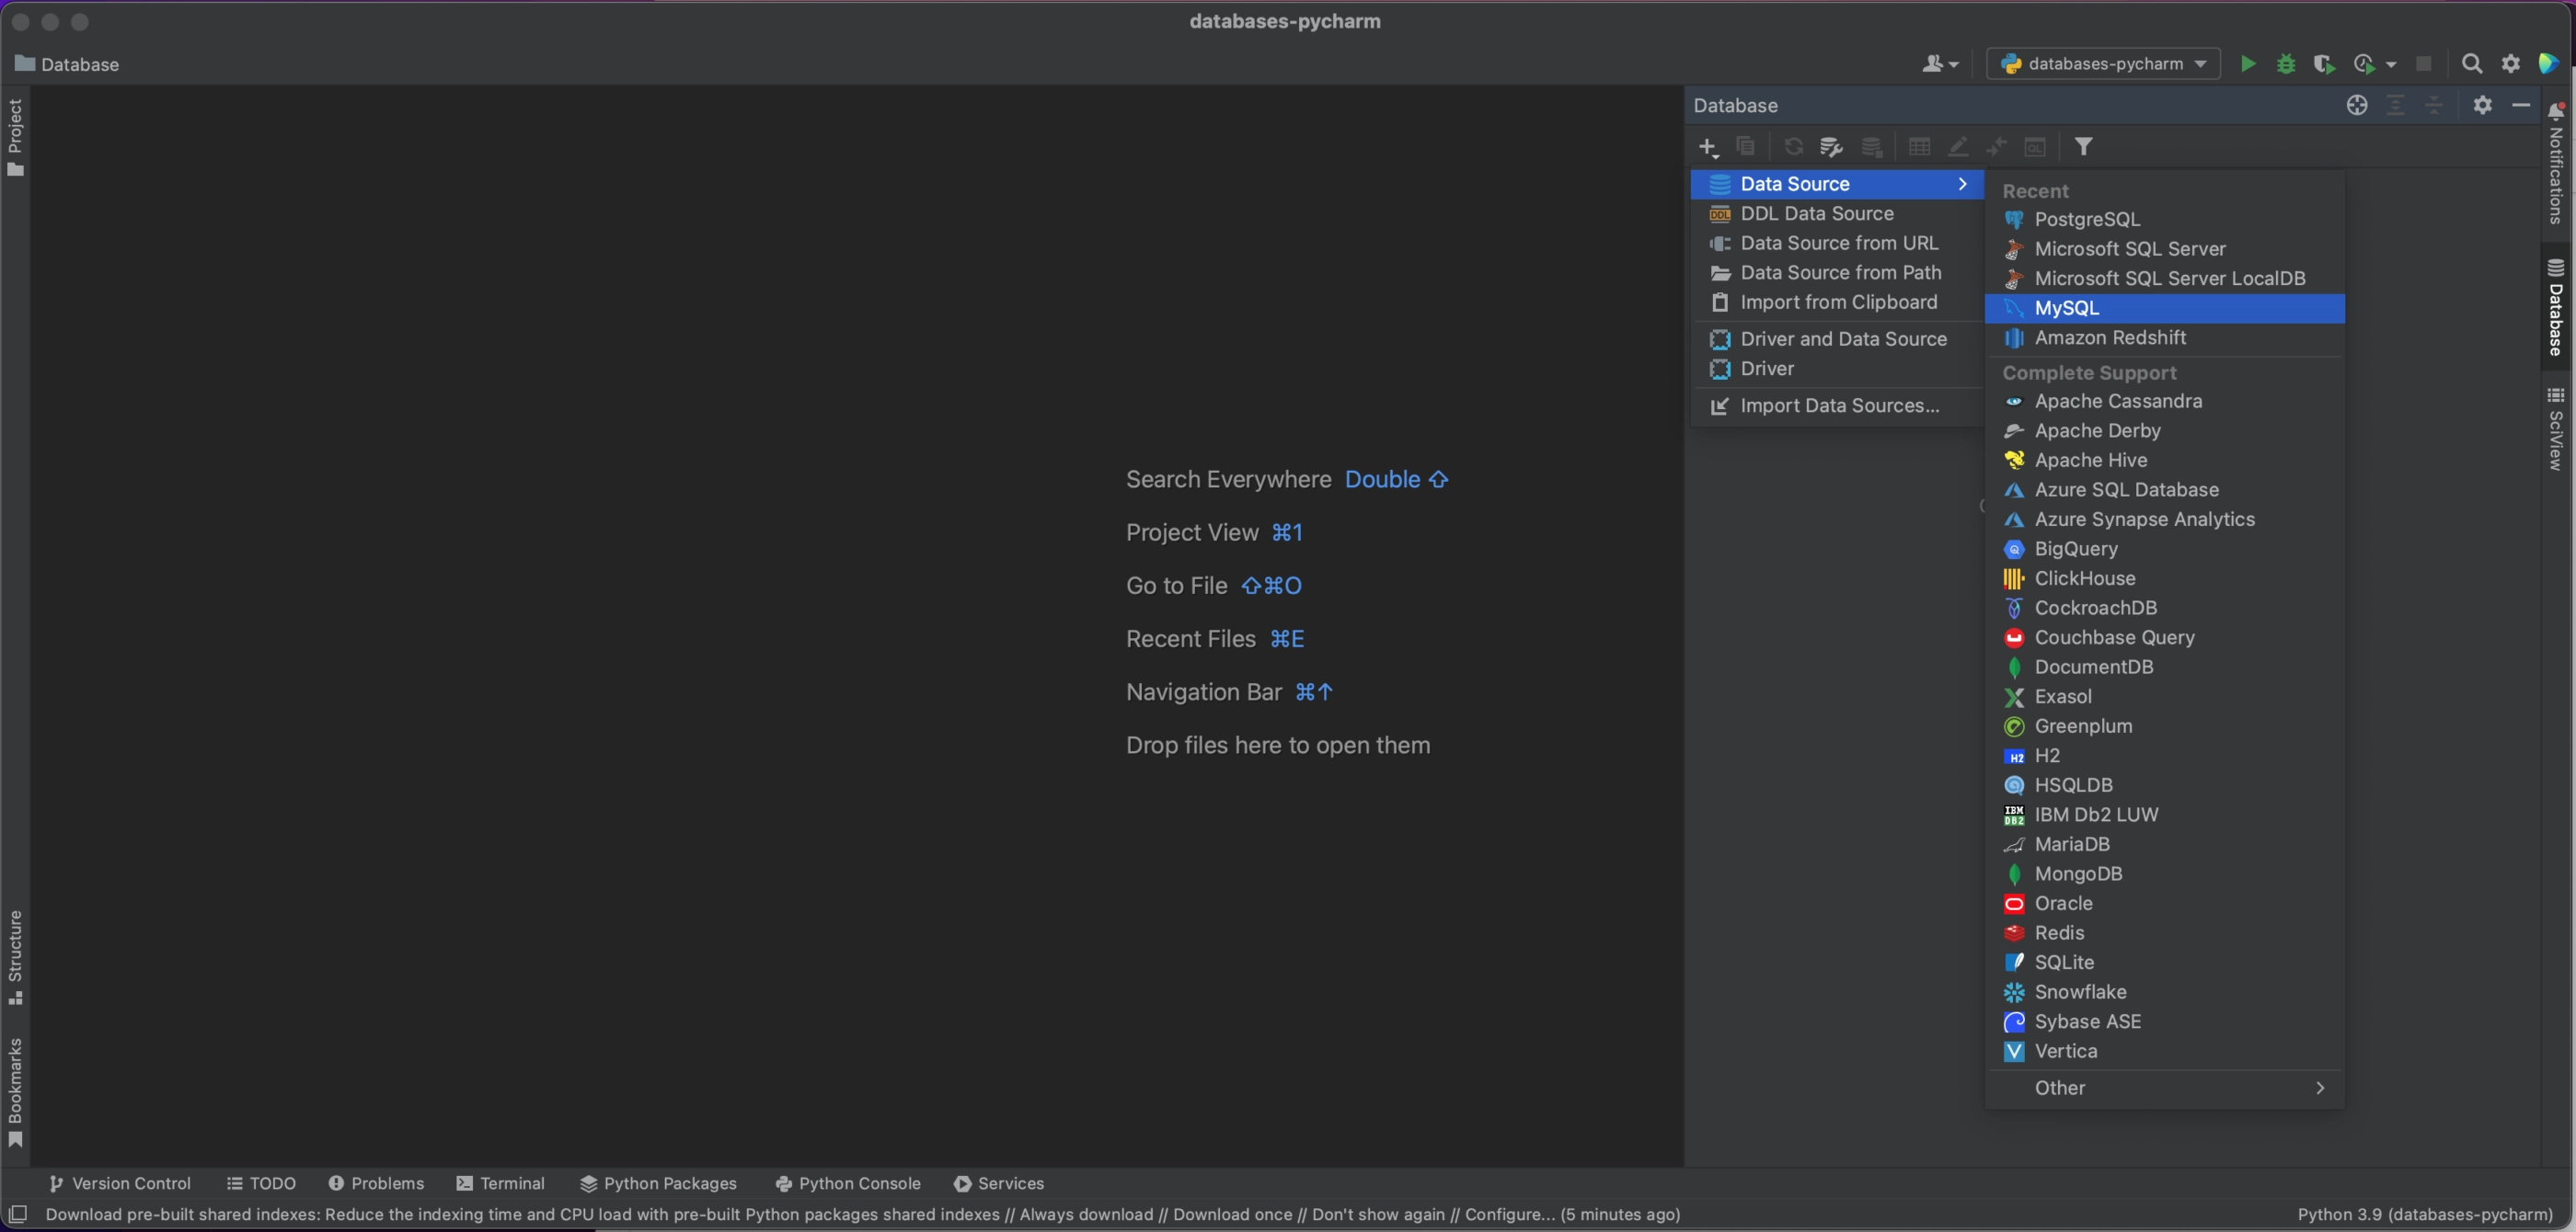Click the Deactivate data source icon

tap(1871, 147)
